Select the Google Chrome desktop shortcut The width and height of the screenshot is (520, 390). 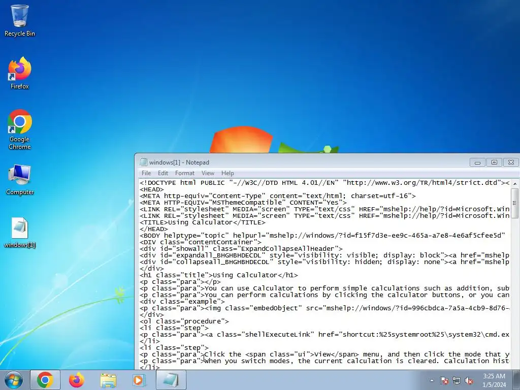point(20,129)
